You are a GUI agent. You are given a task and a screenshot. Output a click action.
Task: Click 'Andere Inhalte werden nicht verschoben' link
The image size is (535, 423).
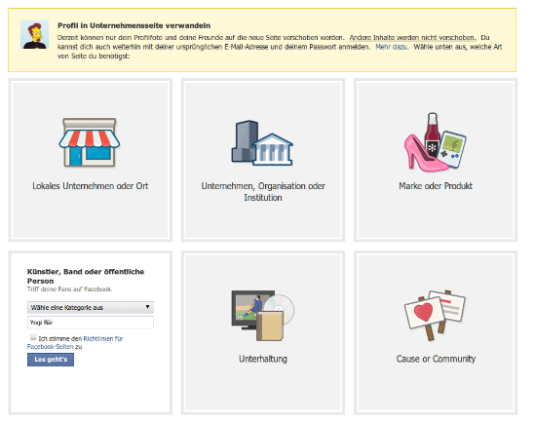click(412, 37)
